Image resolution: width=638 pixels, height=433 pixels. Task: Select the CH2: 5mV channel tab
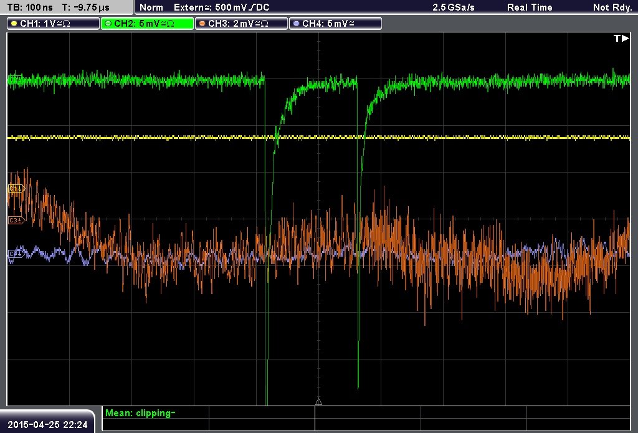147,24
